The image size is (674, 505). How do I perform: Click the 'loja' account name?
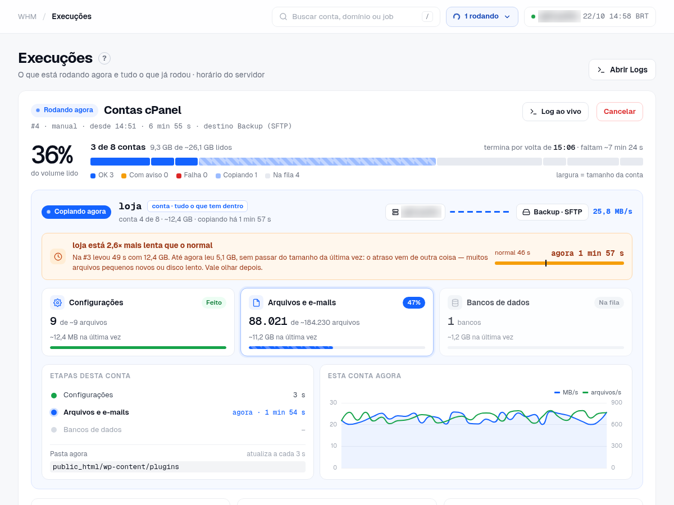pyautogui.click(x=130, y=206)
